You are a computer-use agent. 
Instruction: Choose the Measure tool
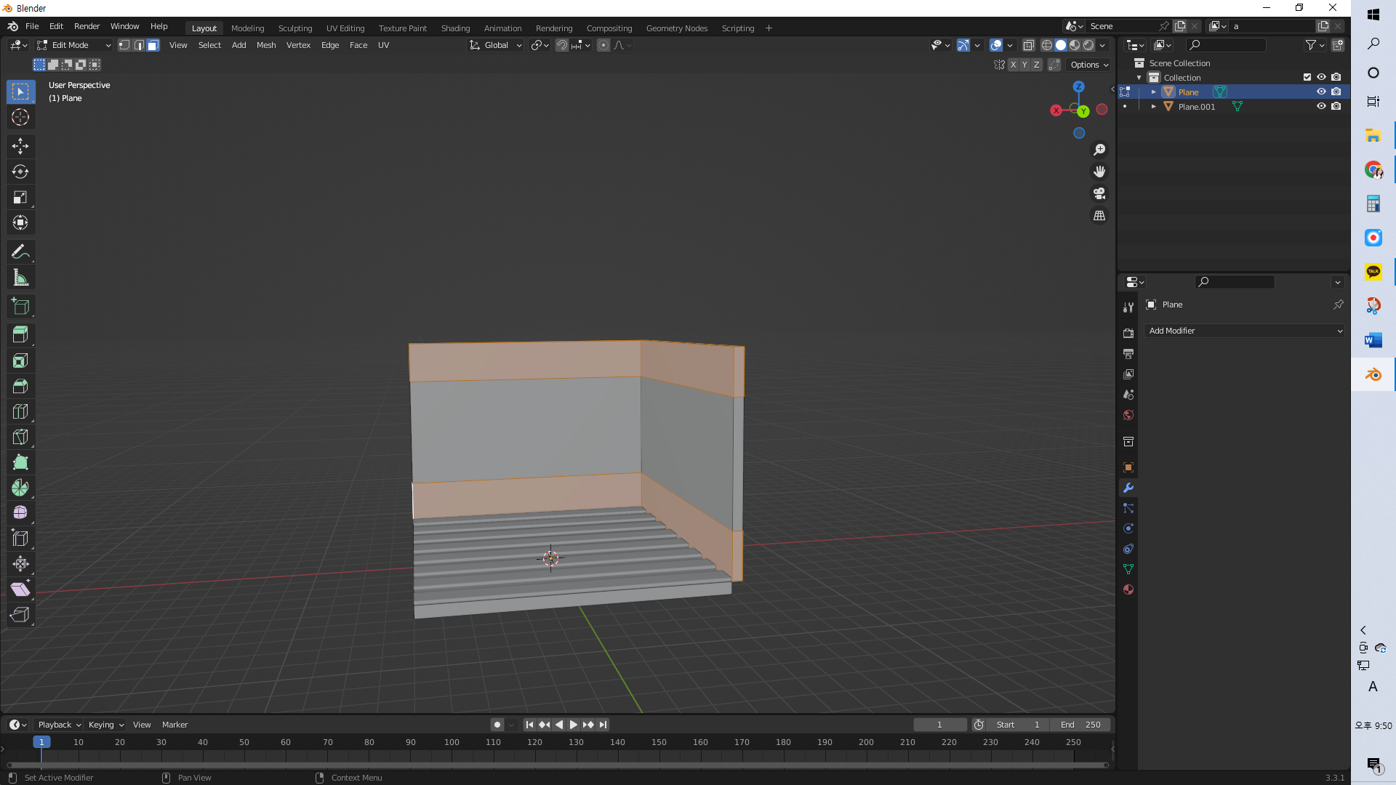pyautogui.click(x=20, y=278)
